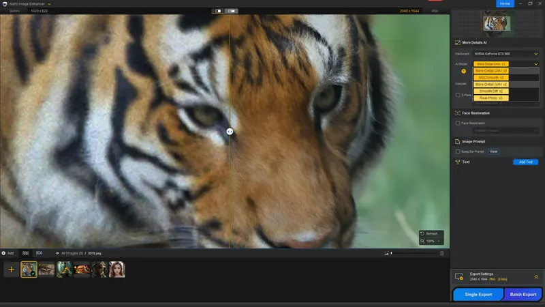
Task: Click the Text section icon
Action: tap(457, 162)
